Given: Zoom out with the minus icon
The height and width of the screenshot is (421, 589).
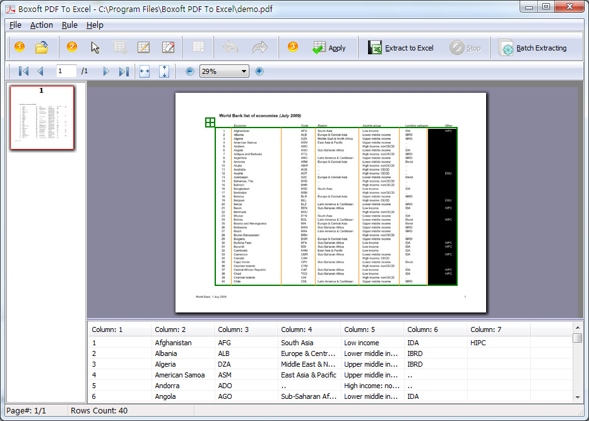Looking at the screenshot, I should tap(190, 71).
